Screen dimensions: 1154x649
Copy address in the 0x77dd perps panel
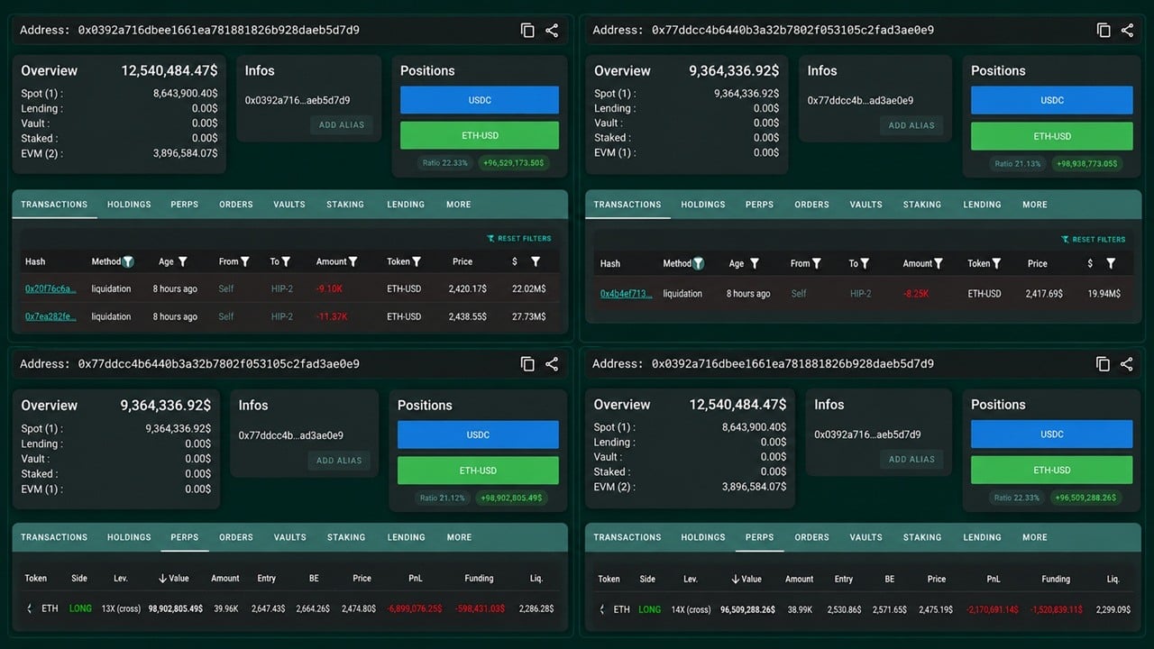click(527, 364)
